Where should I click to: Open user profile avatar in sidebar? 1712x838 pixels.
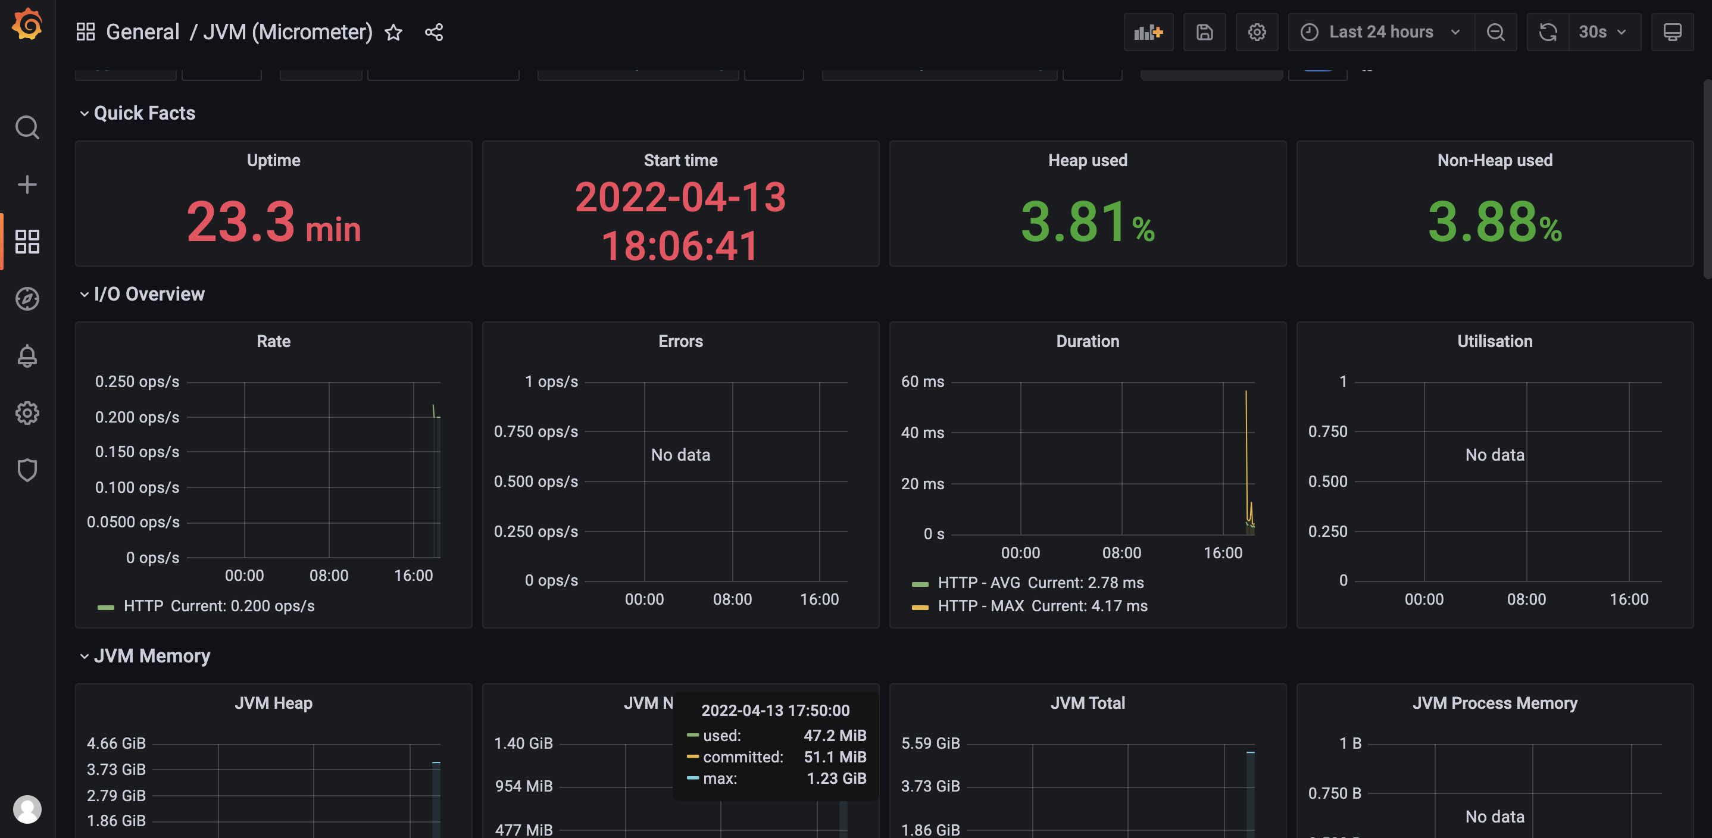coord(27,809)
